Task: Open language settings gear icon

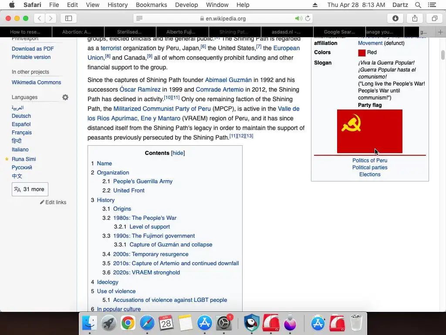Action: click(65, 97)
